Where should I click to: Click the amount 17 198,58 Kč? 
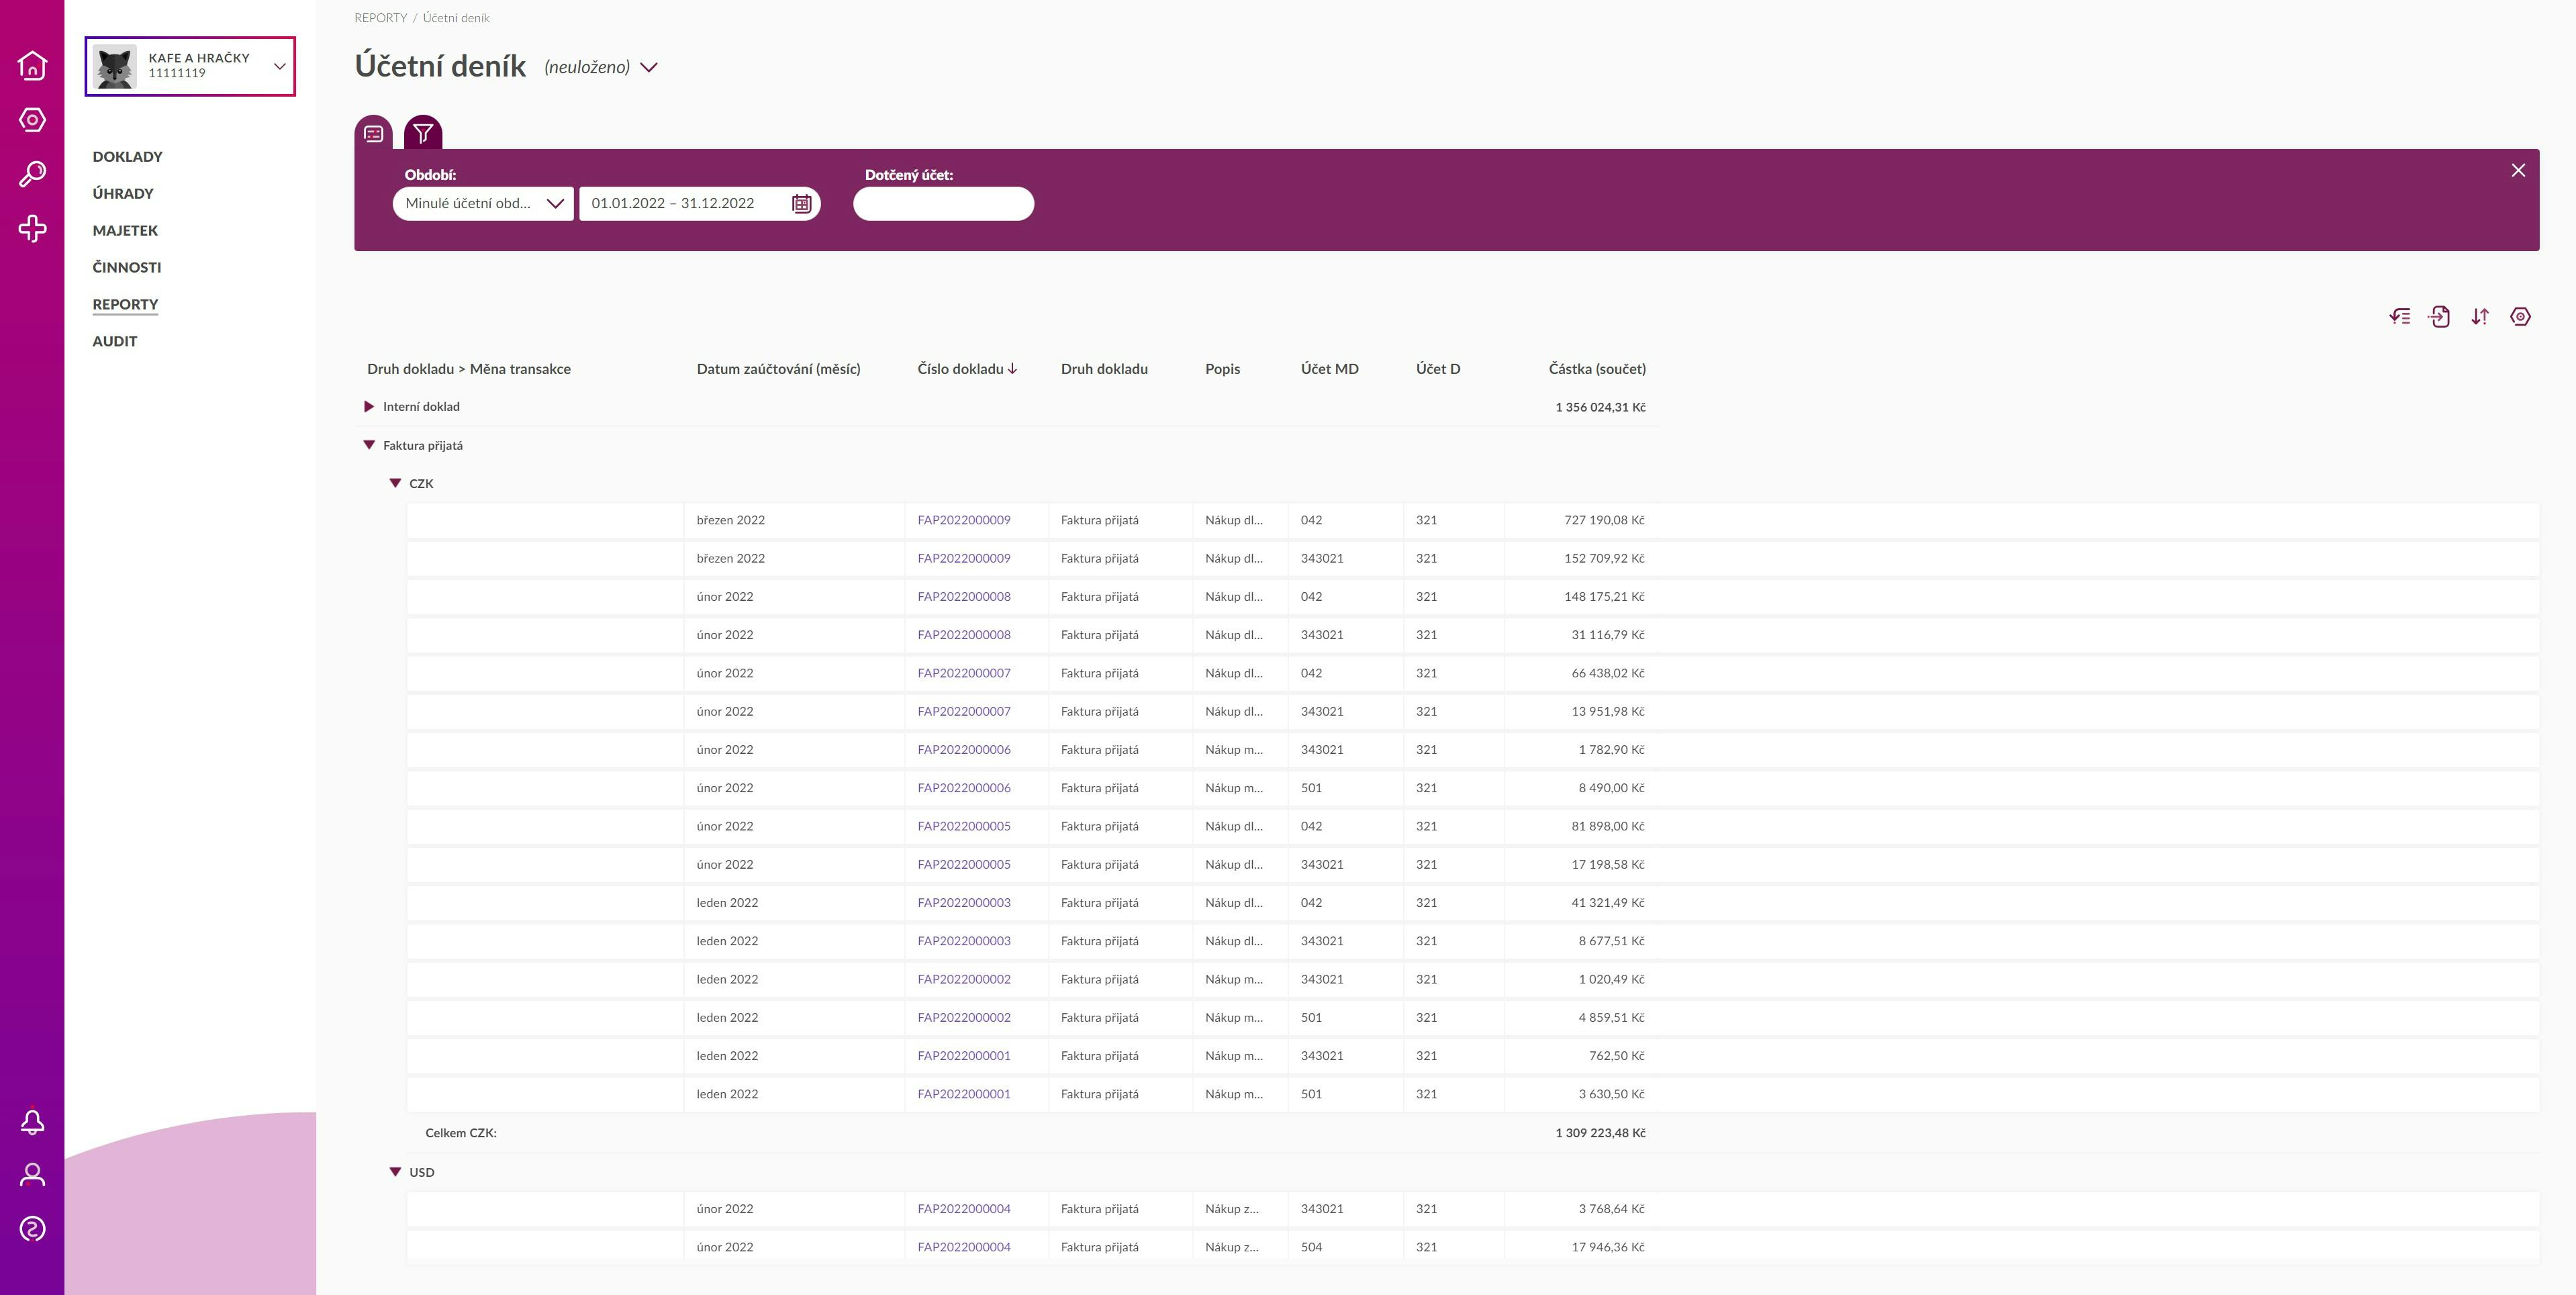pyautogui.click(x=1608, y=864)
